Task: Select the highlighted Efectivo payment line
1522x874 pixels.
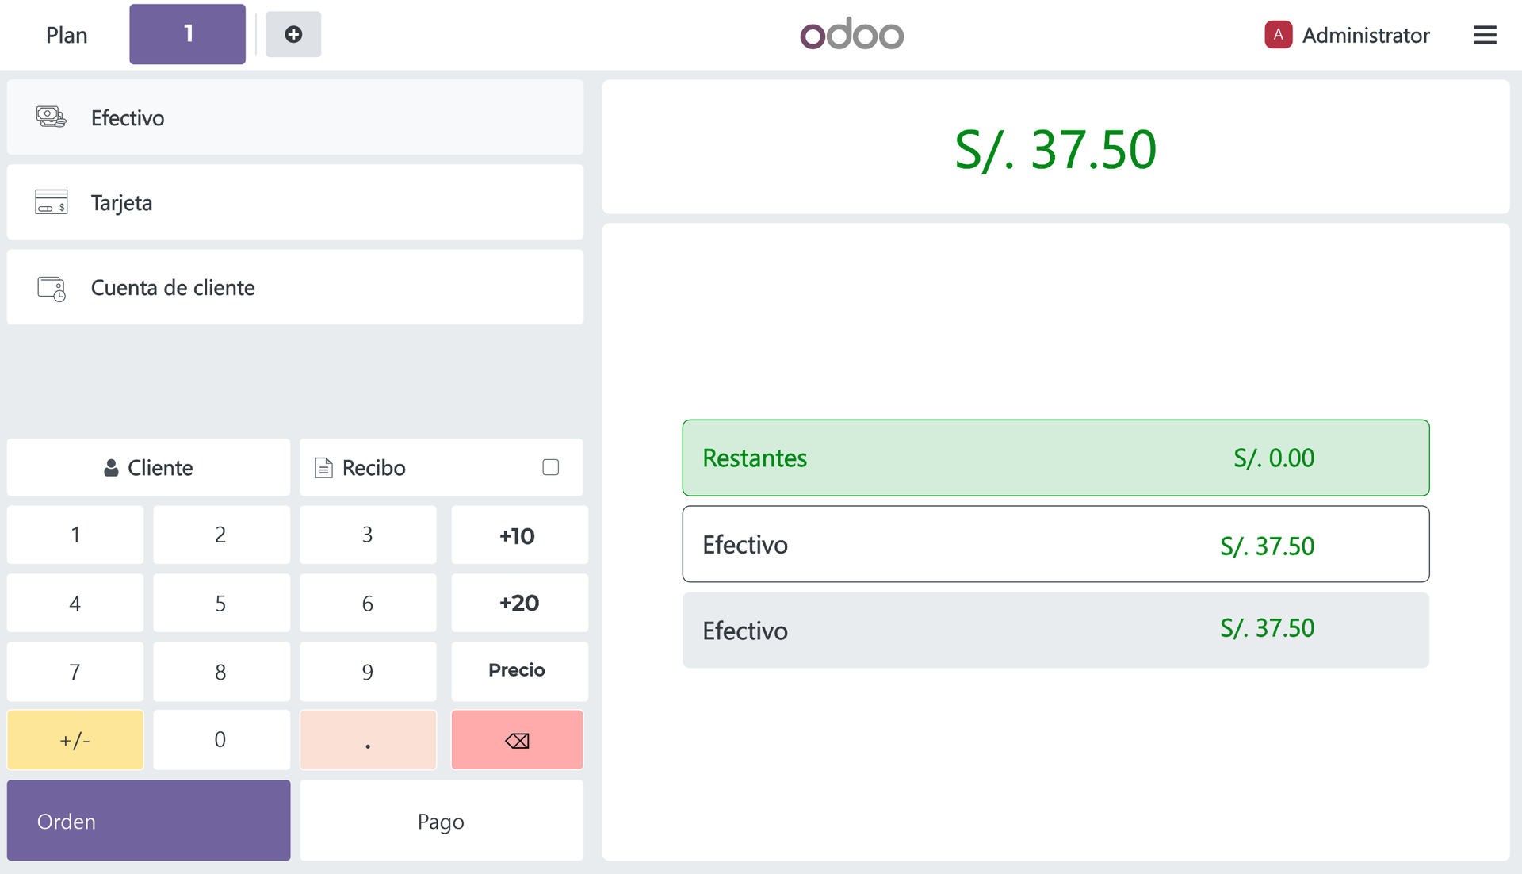Action: point(1055,545)
